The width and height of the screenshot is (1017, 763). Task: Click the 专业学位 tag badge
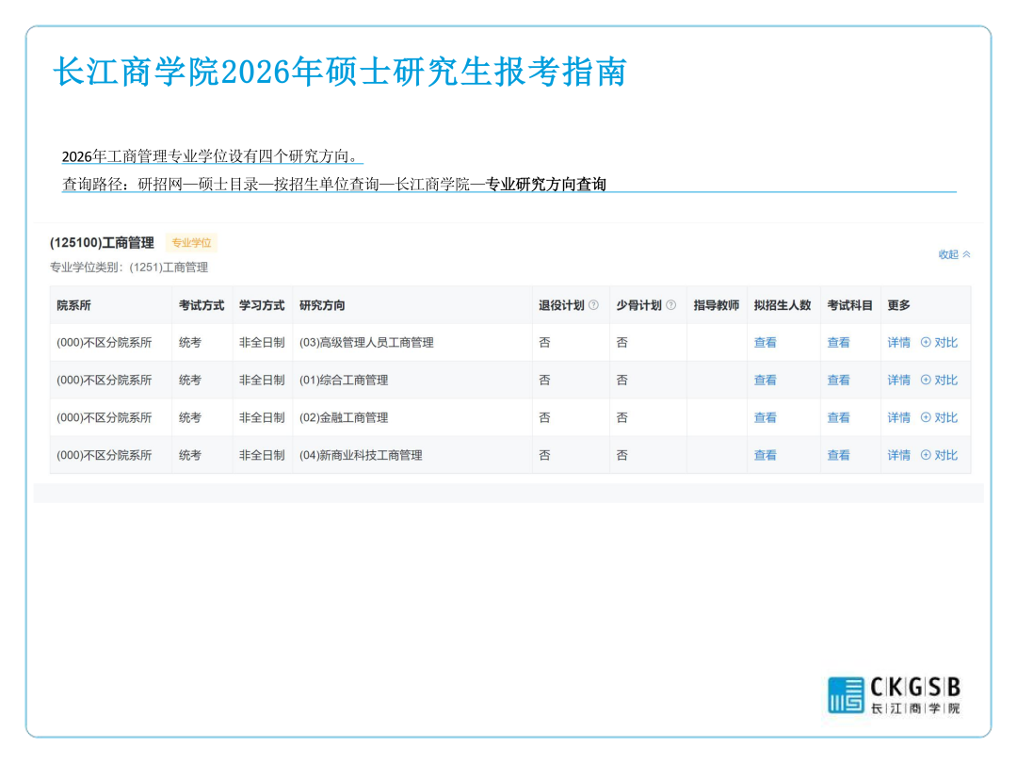191,243
